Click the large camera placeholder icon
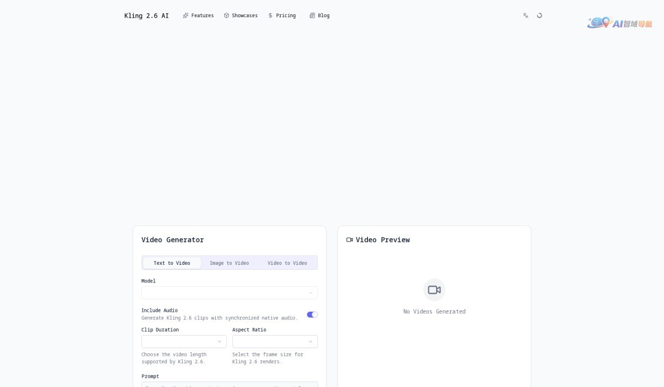Screen dimensions: 664x387 pyautogui.click(x=434, y=290)
